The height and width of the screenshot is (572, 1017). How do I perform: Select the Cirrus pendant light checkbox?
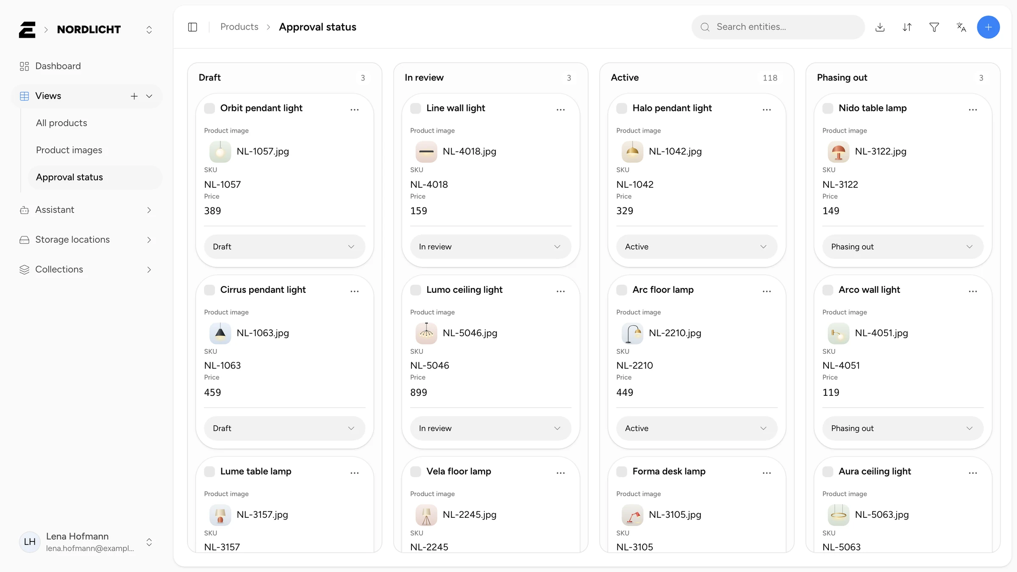point(209,290)
